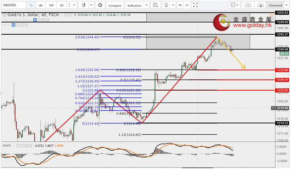
Task: Open the chart settings gear
Action: 100,5
